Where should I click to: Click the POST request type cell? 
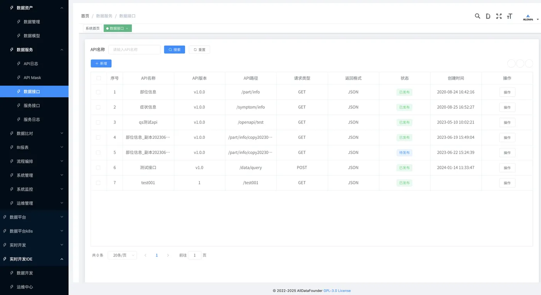click(x=302, y=168)
